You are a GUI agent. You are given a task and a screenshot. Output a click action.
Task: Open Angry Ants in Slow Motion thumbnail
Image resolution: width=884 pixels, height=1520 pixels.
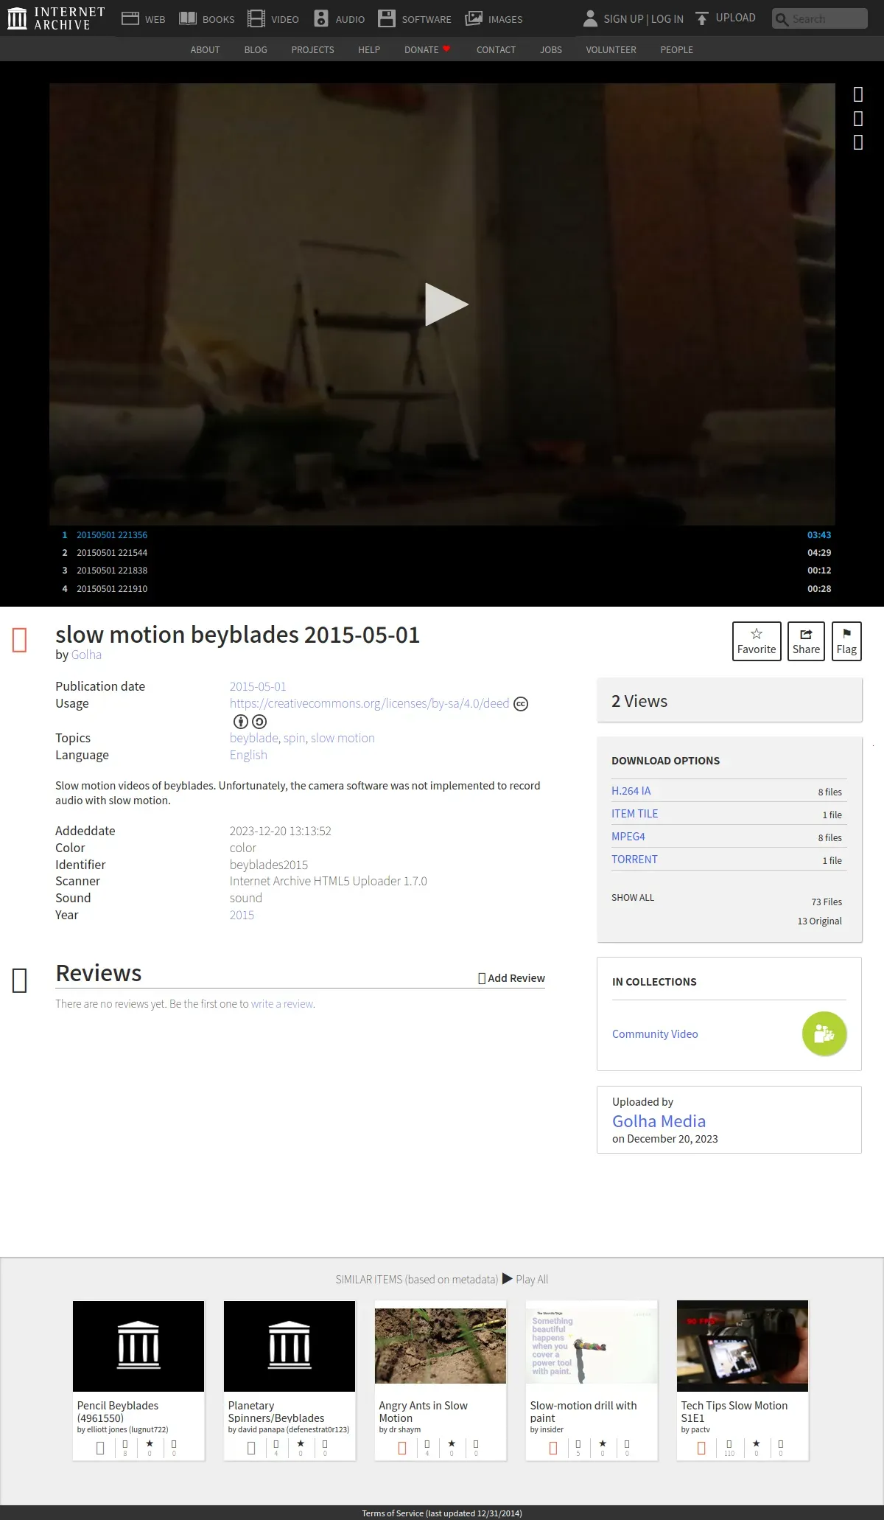pyautogui.click(x=441, y=1346)
